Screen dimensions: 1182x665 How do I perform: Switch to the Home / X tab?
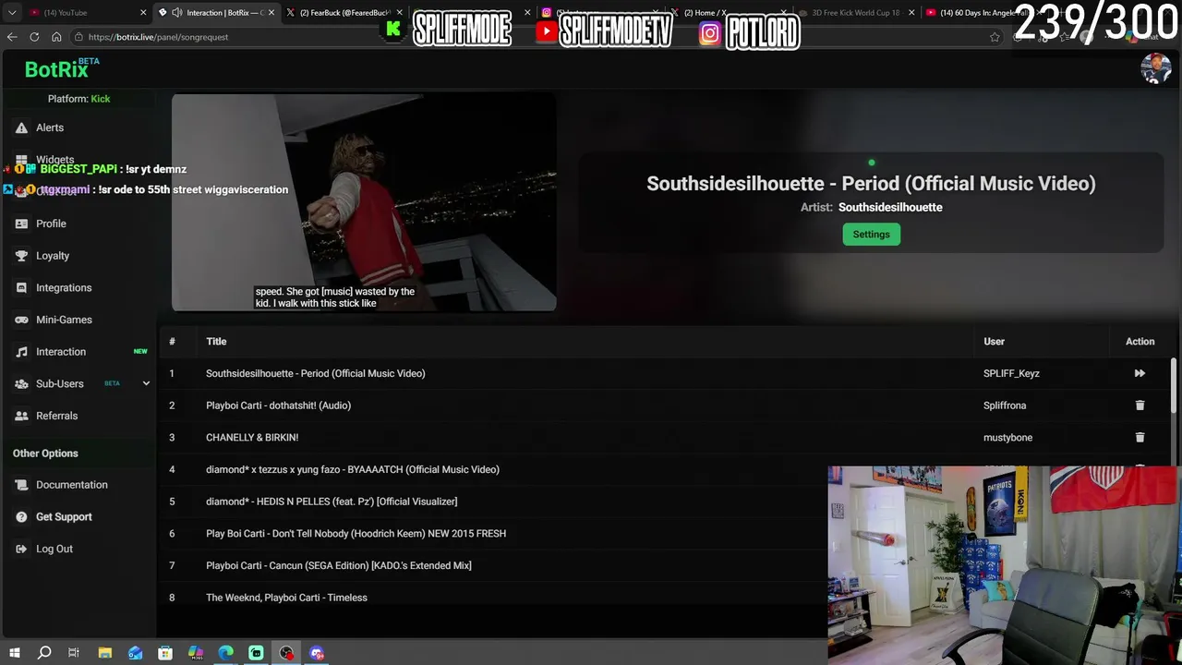click(730, 13)
